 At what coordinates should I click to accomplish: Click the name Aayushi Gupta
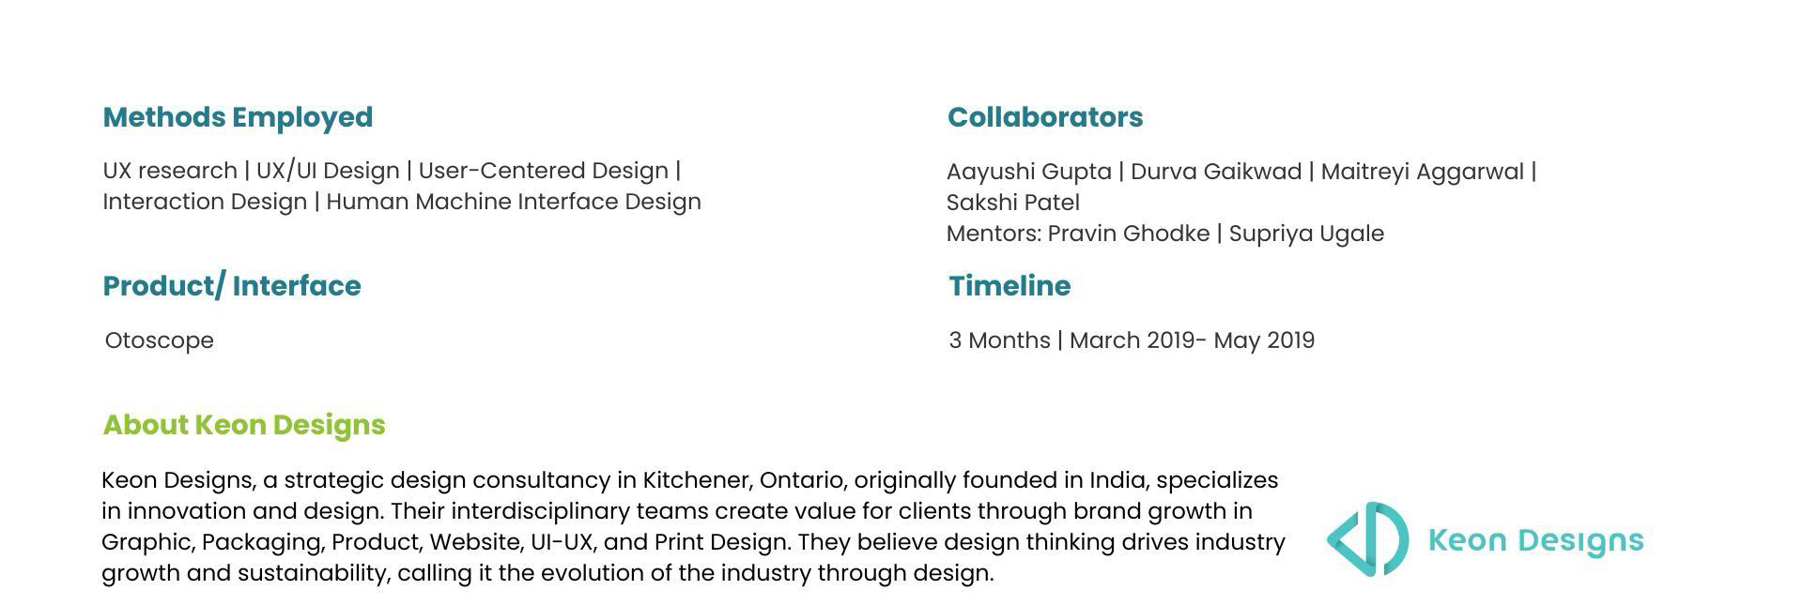click(1028, 172)
